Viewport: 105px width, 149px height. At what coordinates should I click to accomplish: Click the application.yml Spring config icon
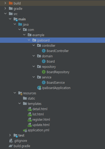point(25,130)
